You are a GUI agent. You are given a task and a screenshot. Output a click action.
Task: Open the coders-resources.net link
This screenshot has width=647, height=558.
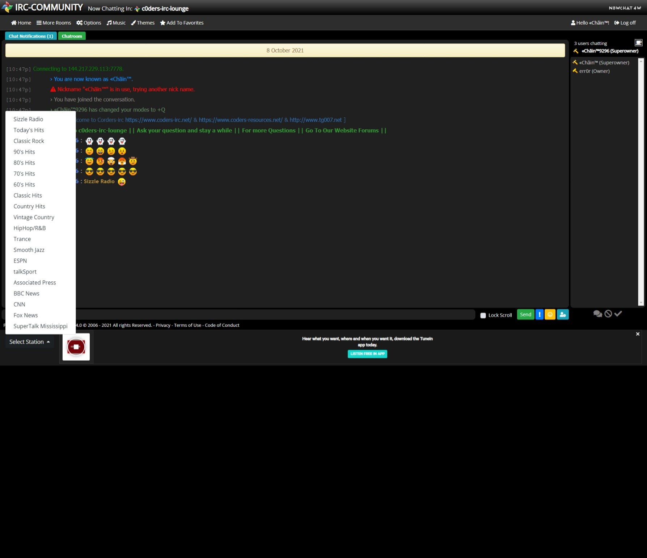(240, 120)
